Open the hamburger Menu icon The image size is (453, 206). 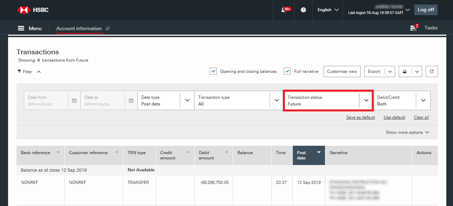[x=21, y=28]
